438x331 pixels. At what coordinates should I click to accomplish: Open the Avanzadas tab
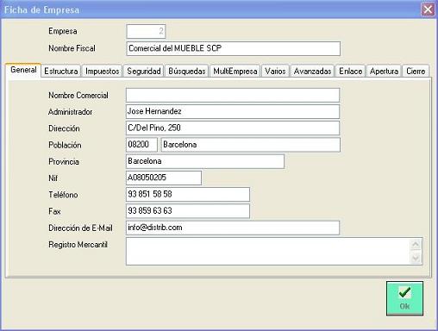coord(312,71)
